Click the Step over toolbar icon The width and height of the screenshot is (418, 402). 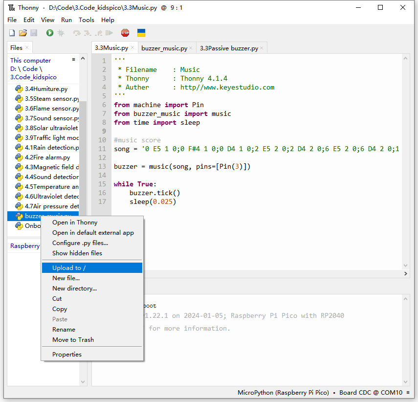(77, 33)
